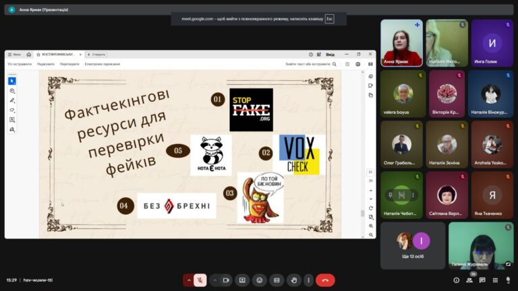This screenshot has width=518, height=291.
Task: Open bookmarks panel icon on right rail
Action: 371,86
